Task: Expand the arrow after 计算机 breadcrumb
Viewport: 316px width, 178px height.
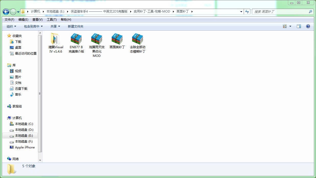Action: click(43, 11)
